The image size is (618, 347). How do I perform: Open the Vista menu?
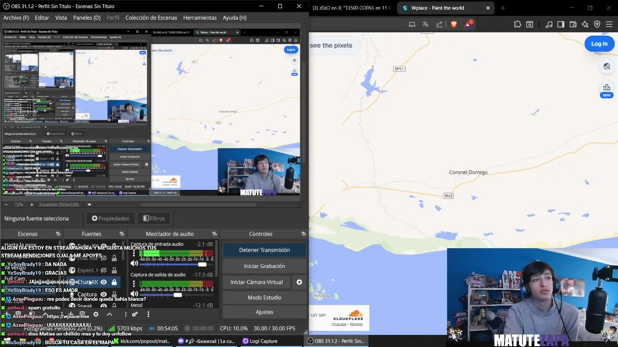point(61,17)
